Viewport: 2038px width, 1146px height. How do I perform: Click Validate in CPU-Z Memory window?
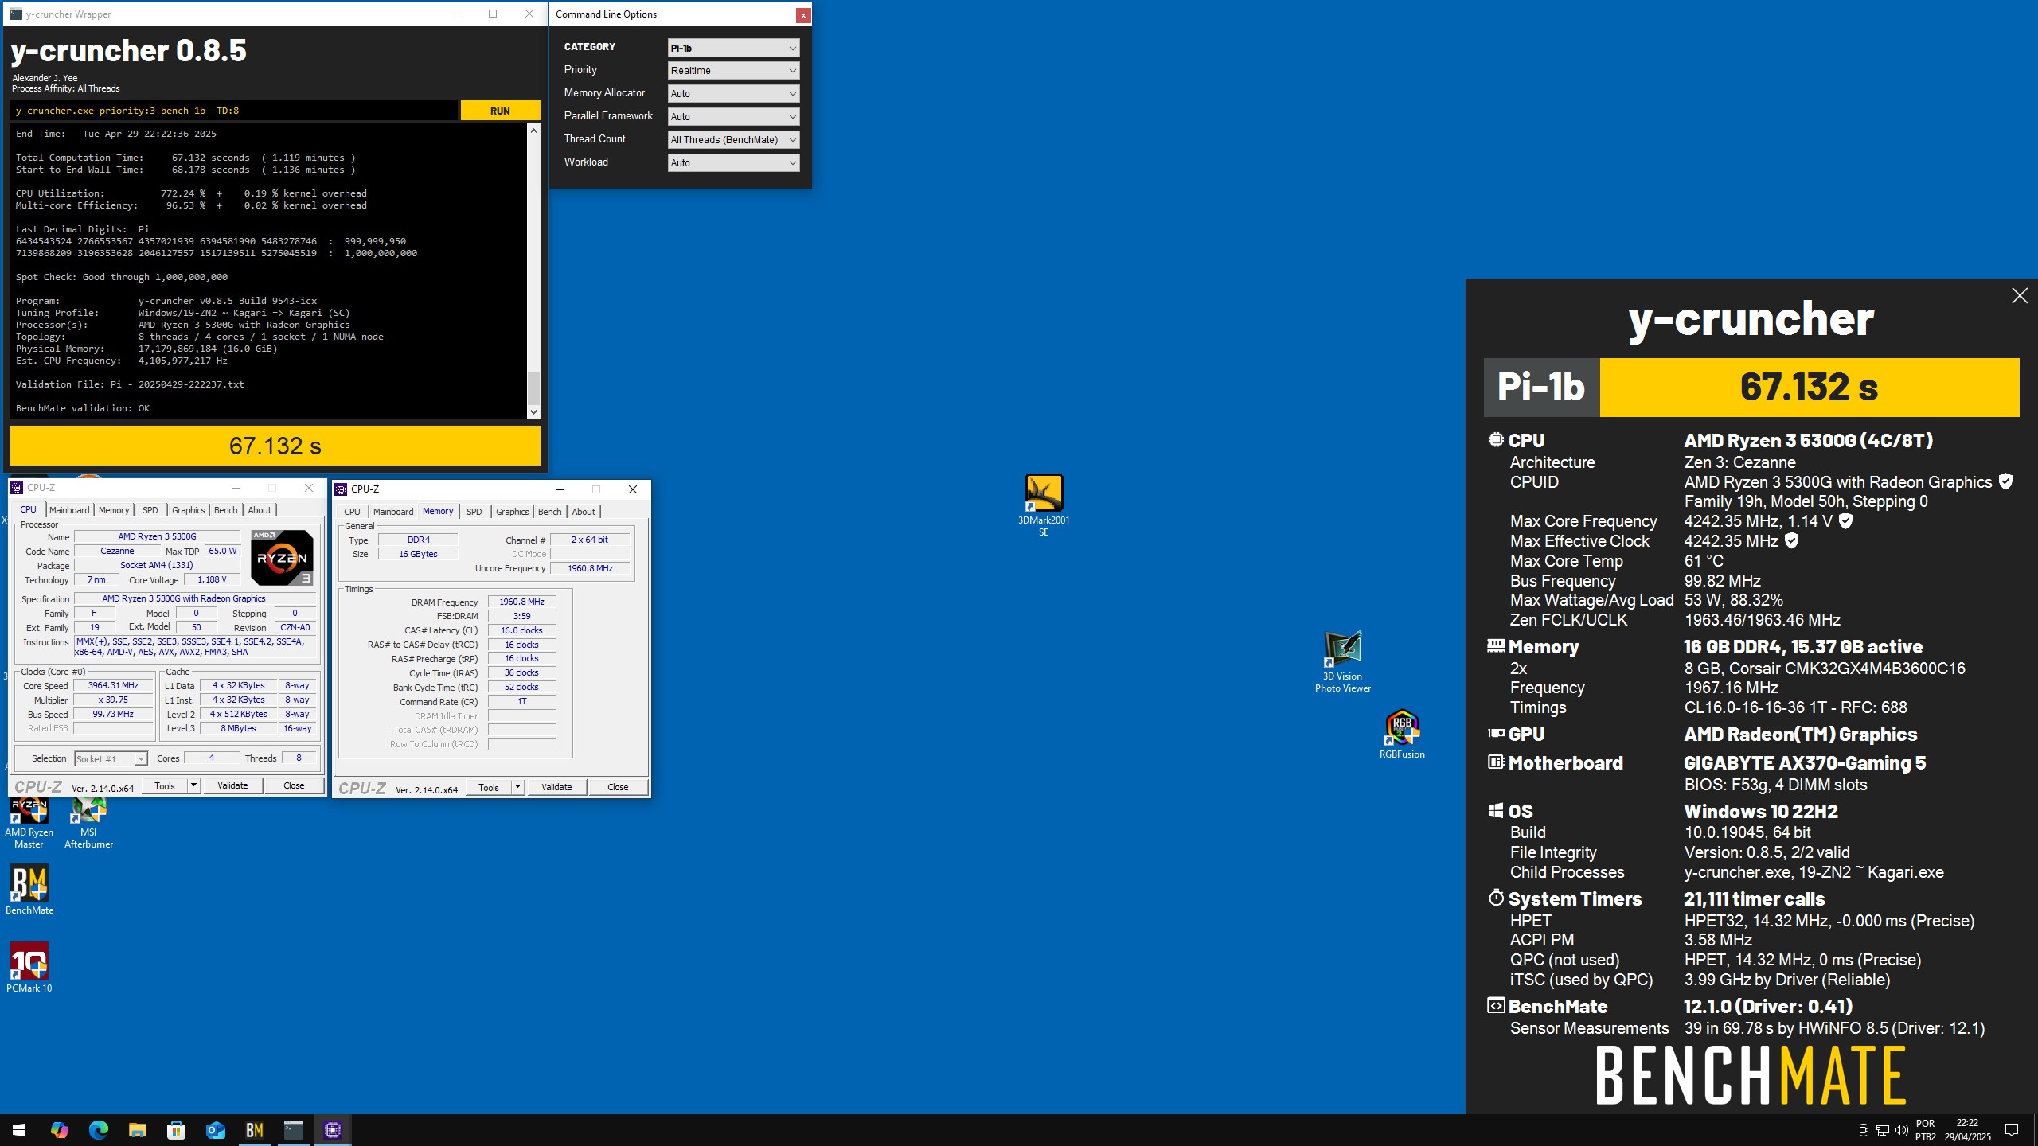(556, 788)
